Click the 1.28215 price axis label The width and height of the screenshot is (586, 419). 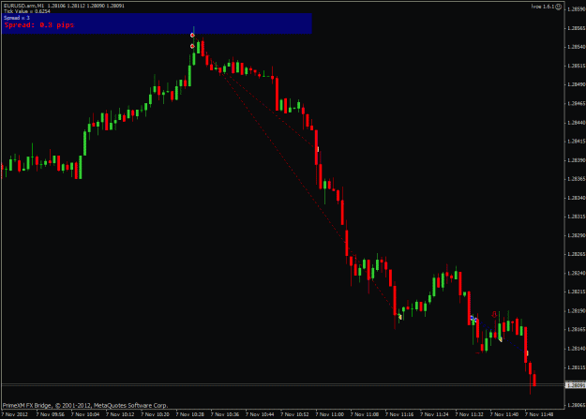point(576,292)
